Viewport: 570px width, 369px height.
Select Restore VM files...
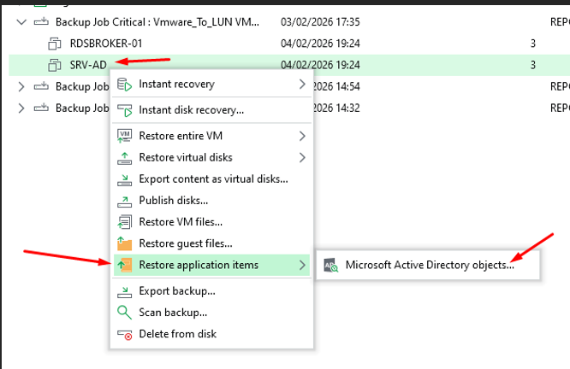211,222
